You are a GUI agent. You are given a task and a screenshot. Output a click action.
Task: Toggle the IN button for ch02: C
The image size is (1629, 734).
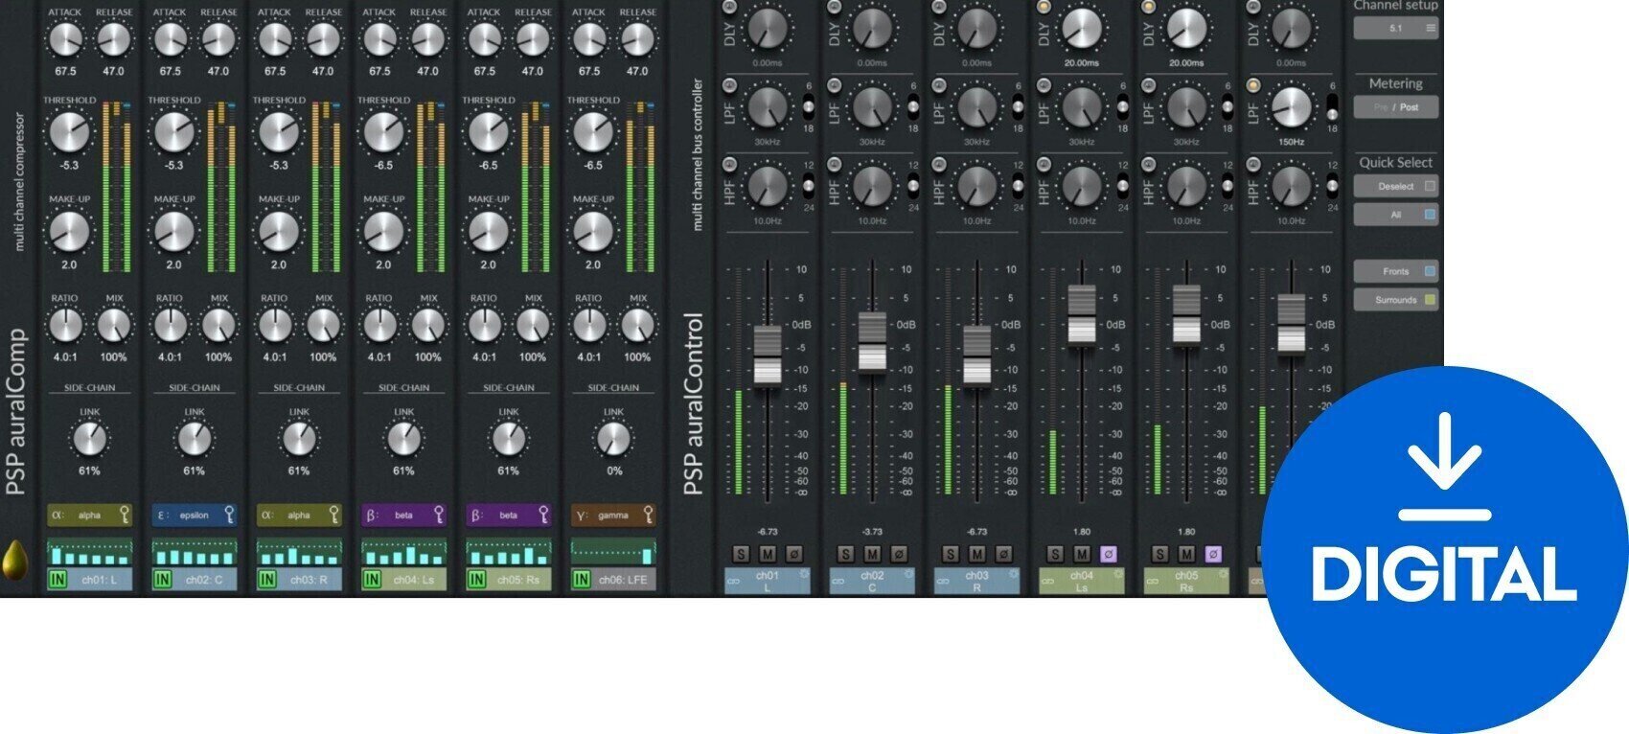[x=162, y=579]
